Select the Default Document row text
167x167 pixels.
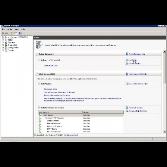coord(54,124)
